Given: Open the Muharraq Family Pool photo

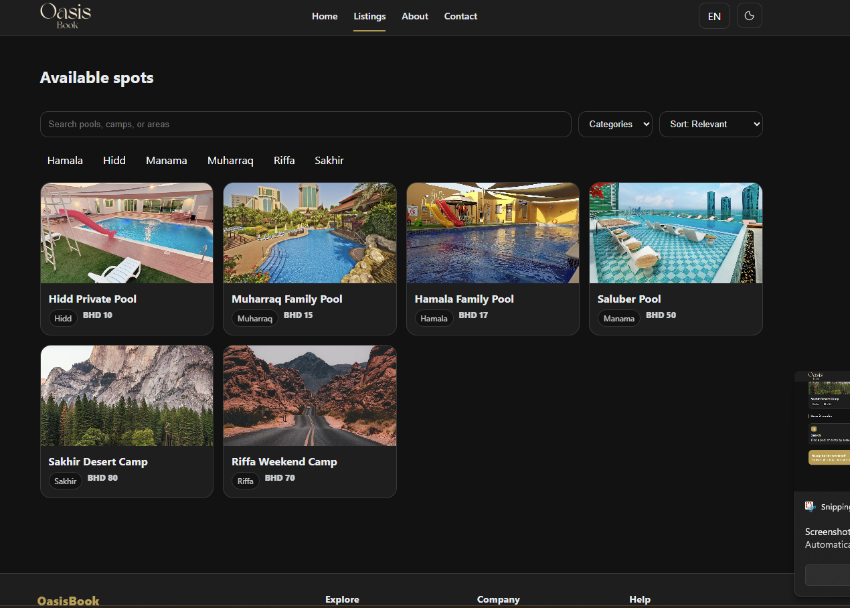Looking at the screenshot, I should point(310,233).
